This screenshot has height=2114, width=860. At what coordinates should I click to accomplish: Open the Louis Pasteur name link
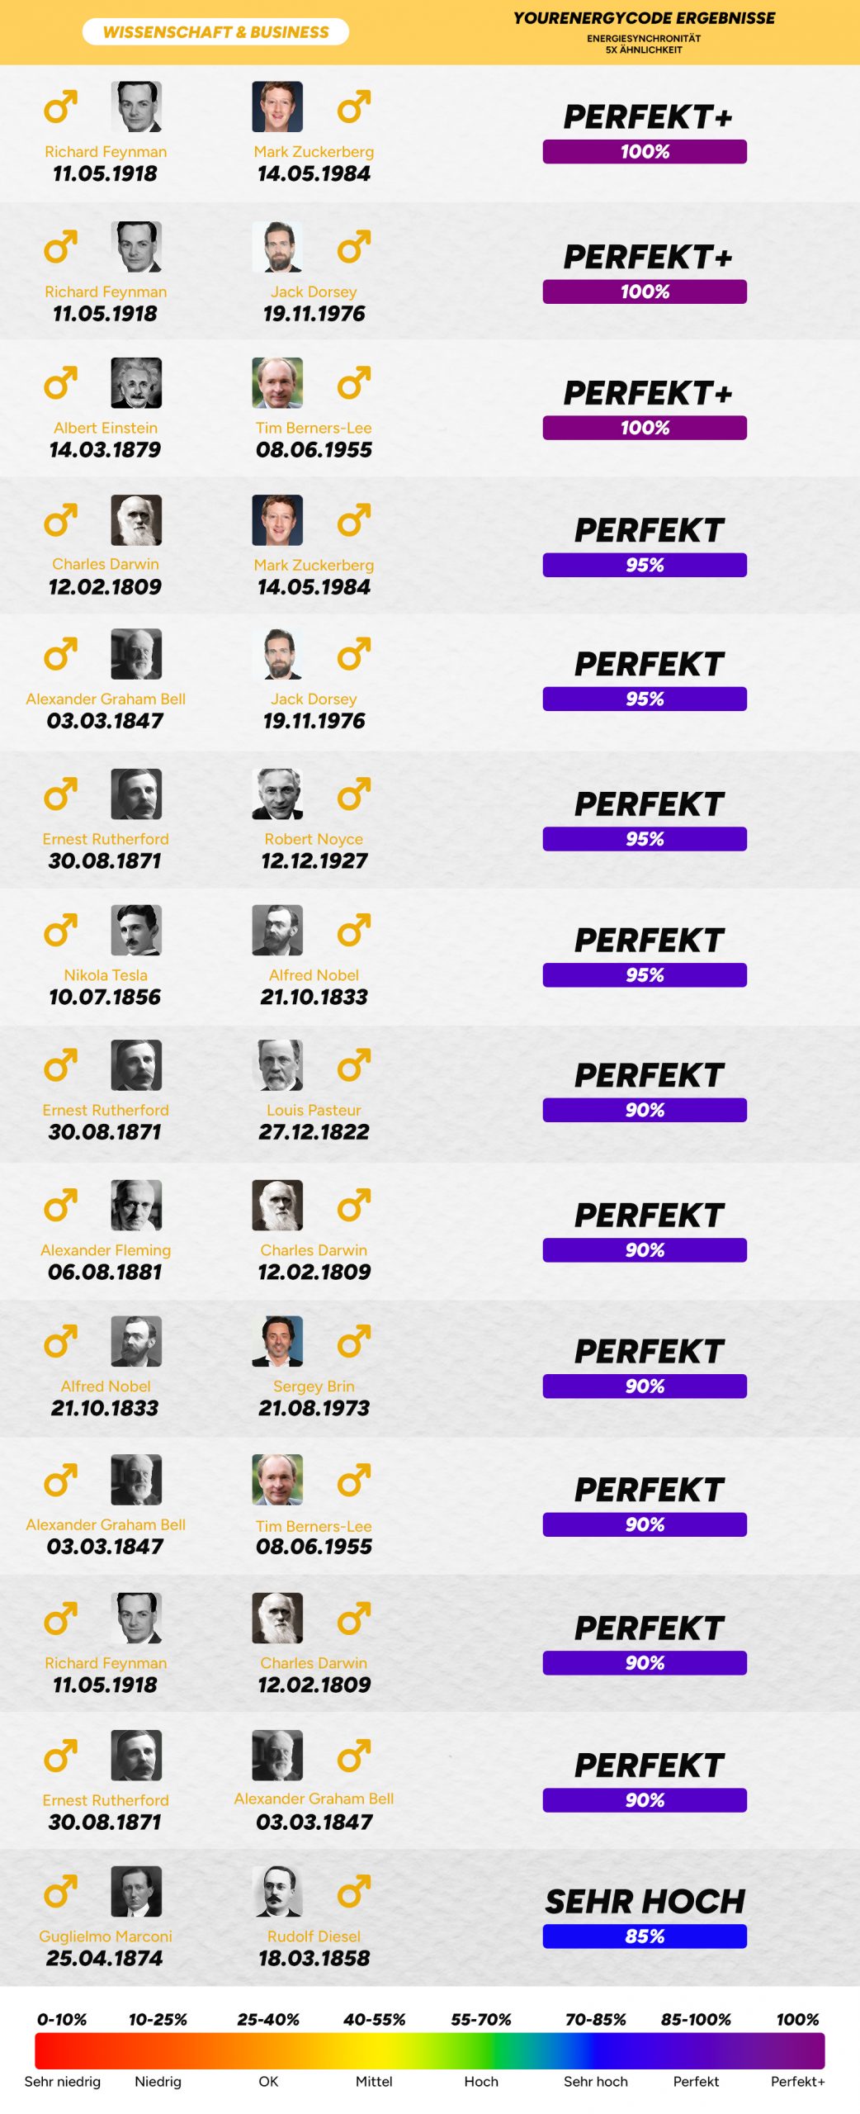314,1110
